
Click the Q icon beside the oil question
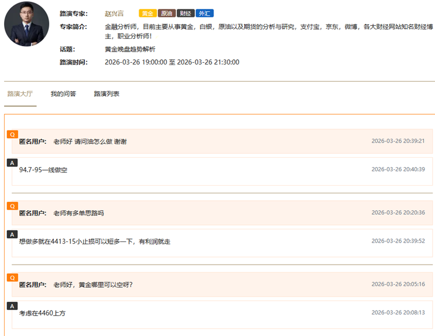click(12, 134)
